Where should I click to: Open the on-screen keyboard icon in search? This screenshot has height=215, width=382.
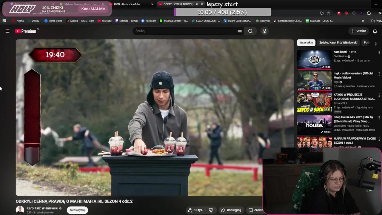pyautogui.click(x=240, y=31)
